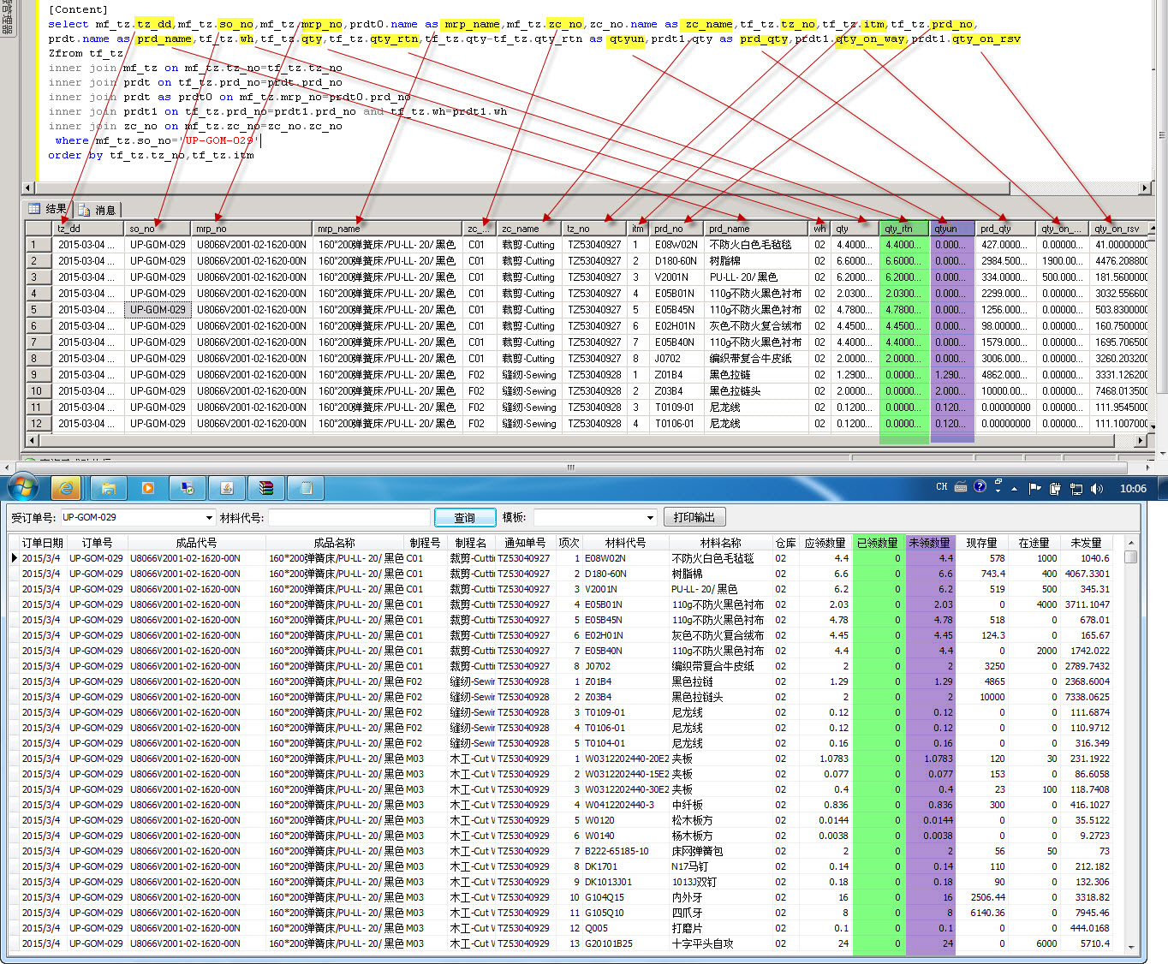Click the 未领数量 column header
Viewport: 1168px width, 964px height.
[x=930, y=543]
